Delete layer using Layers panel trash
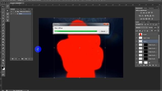This screenshot has height=91, width=162. coord(156,65)
